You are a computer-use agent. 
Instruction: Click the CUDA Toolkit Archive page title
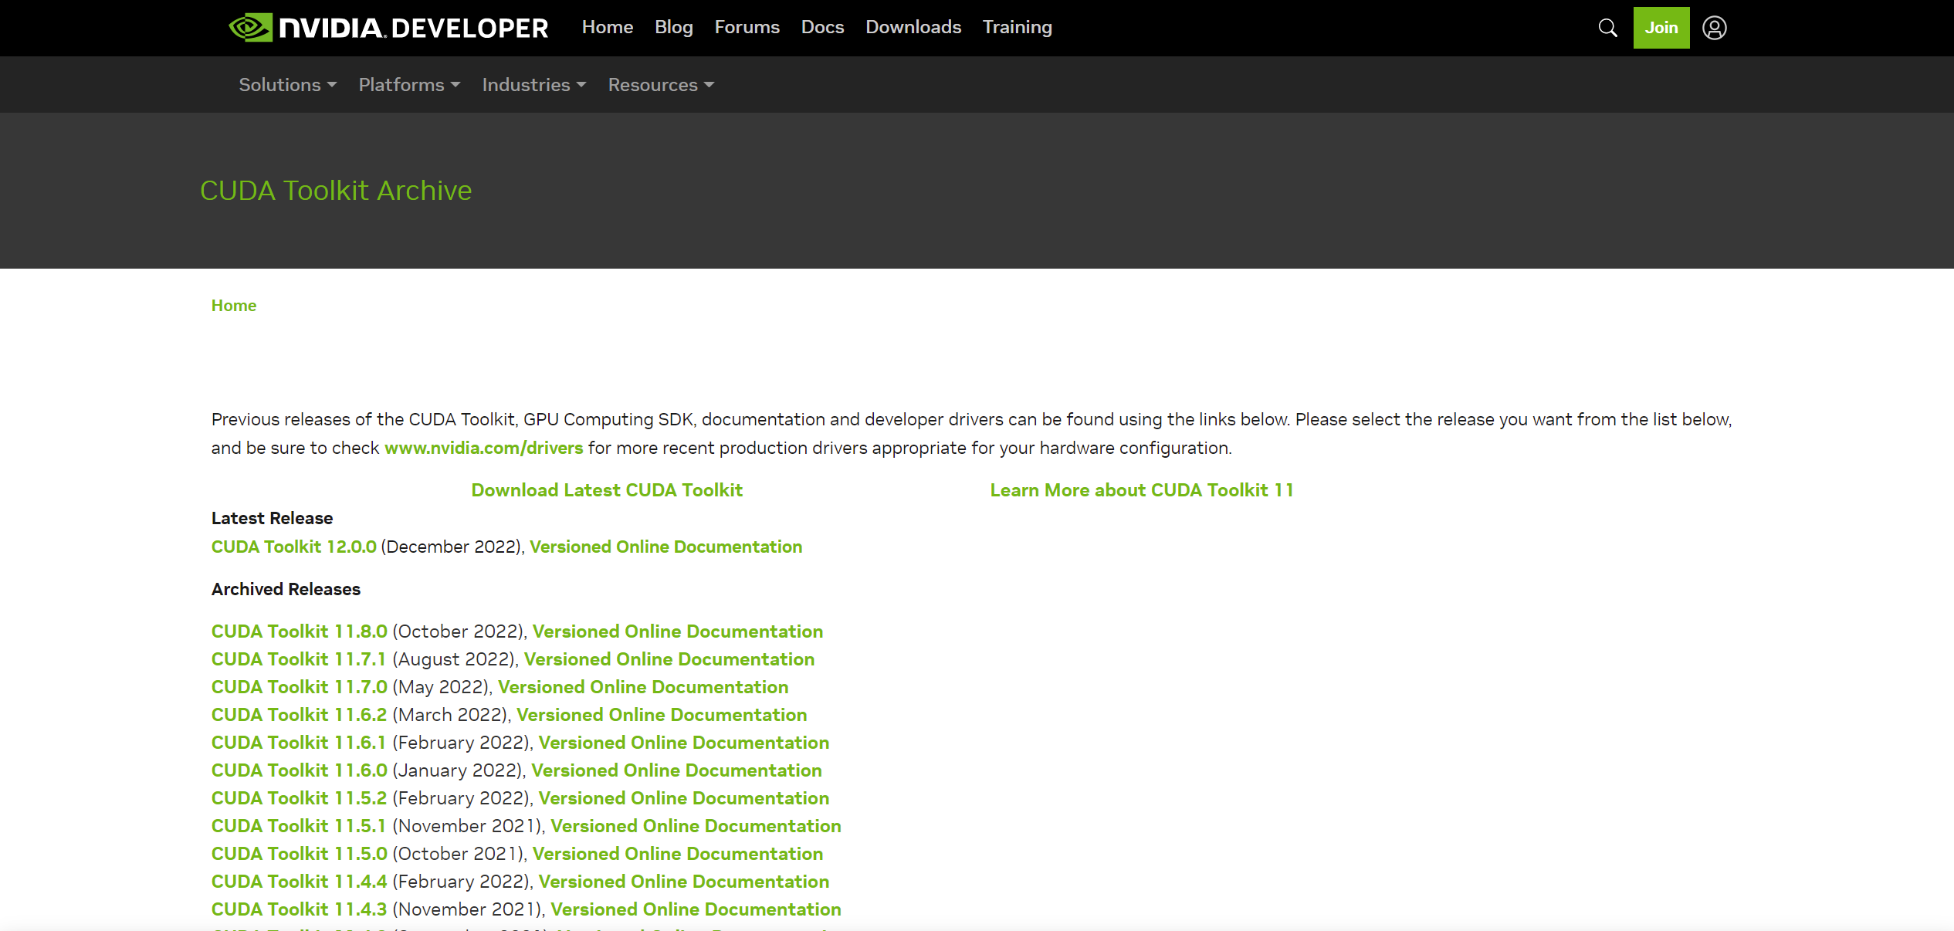coord(336,191)
